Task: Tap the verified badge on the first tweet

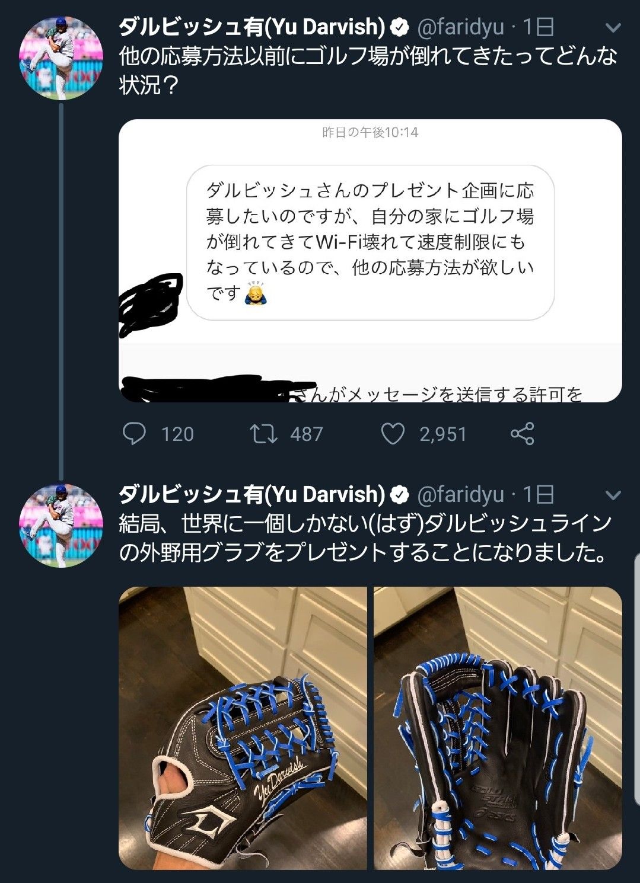Action: 400,27
